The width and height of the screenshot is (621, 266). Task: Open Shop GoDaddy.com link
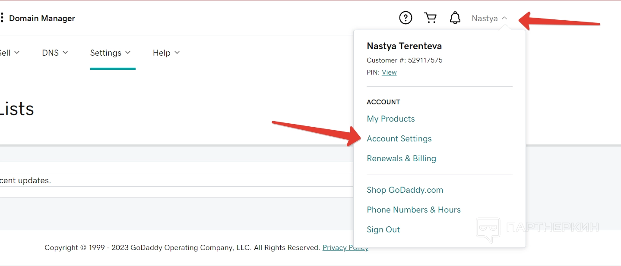coord(405,190)
